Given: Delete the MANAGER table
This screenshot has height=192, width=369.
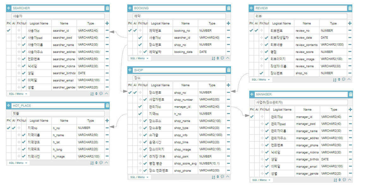Looking at the screenshot, I should 350,94.
